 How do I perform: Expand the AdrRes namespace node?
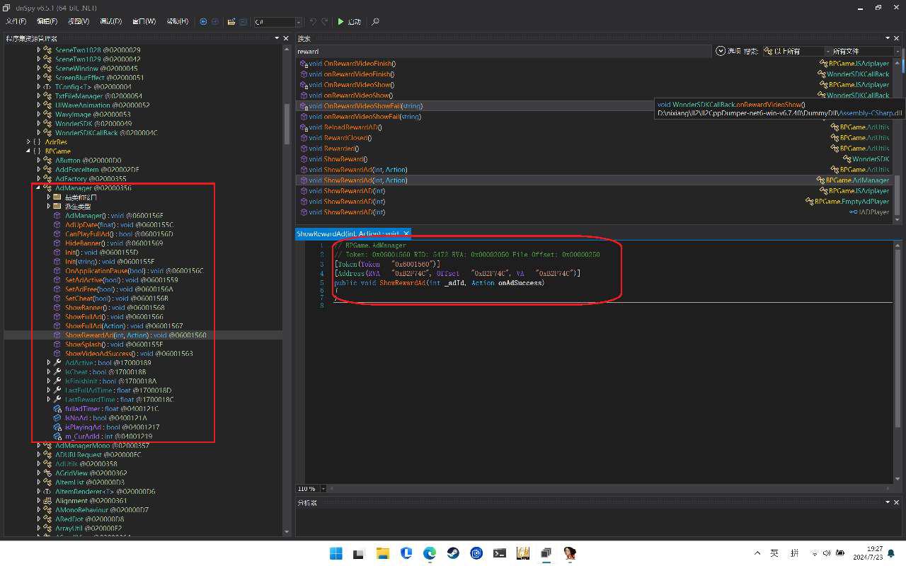[x=29, y=142]
